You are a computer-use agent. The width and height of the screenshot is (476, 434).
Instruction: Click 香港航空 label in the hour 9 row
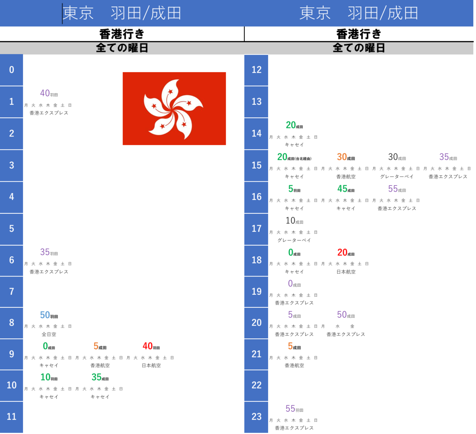click(100, 366)
